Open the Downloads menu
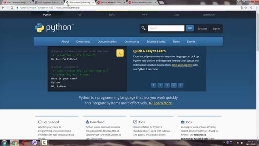This screenshot has width=259, height=146. click(83, 41)
